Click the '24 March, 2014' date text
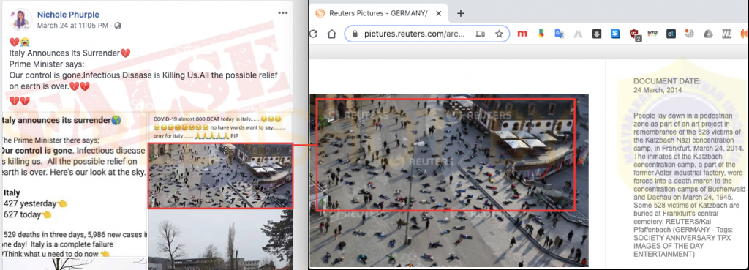749x270 pixels. click(658, 90)
